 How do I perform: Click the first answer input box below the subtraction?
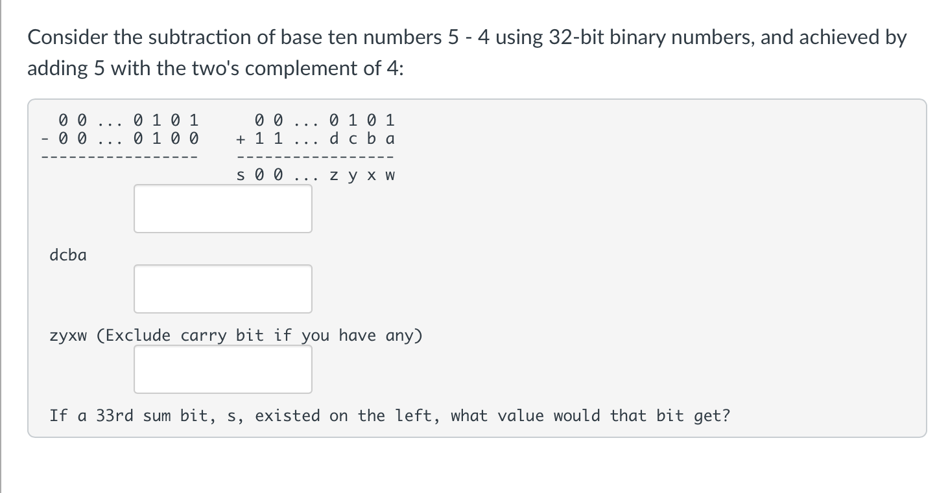point(222,208)
